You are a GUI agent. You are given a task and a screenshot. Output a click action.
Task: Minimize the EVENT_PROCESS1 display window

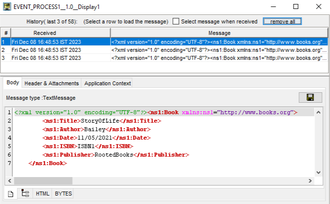pyautogui.click(x=273, y=7)
